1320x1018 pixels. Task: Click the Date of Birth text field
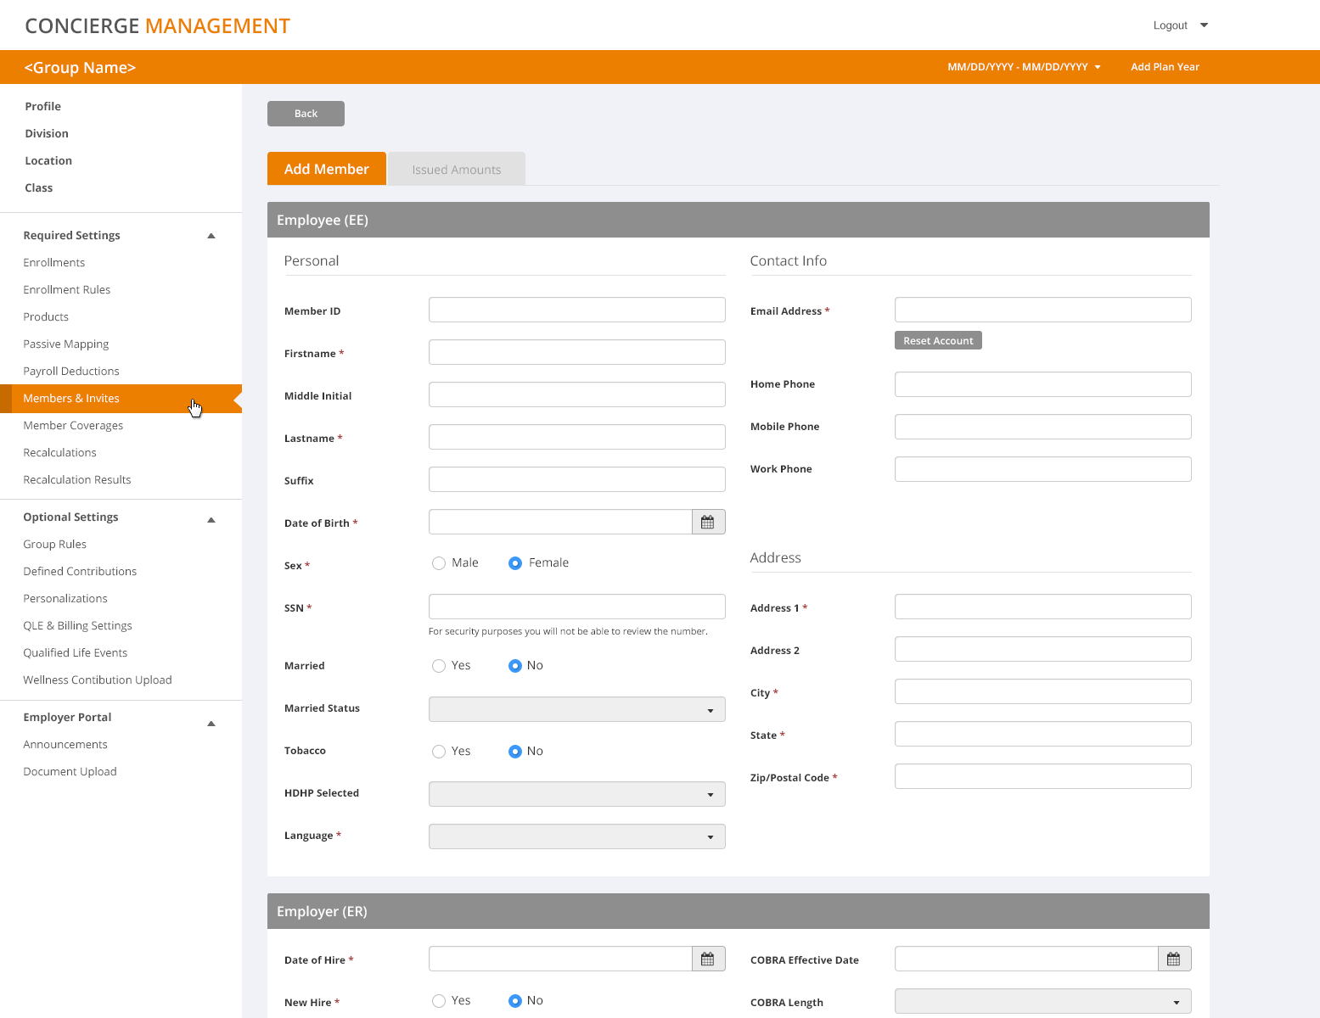(x=560, y=522)
